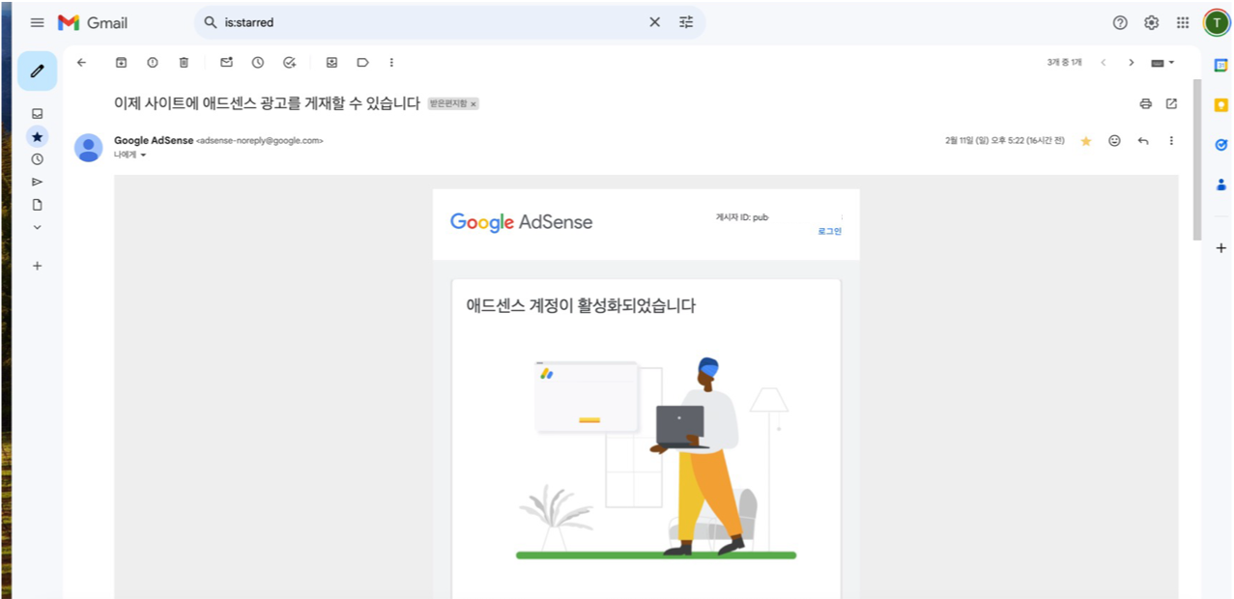Click the email subject heading

[x=268, y=103]
